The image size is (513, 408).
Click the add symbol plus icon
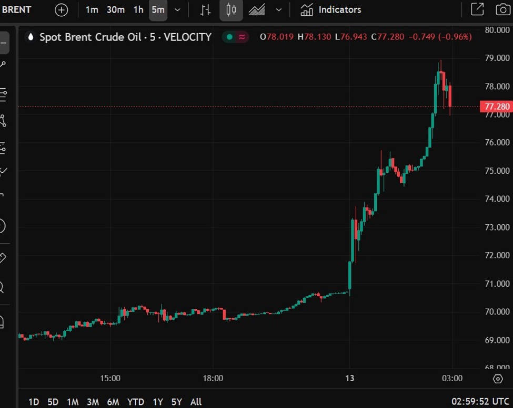click(x=62, y=10)
